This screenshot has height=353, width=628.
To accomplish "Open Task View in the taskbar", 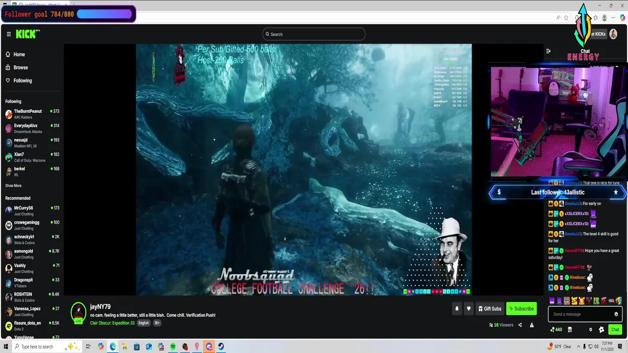I will (x=88, y=347).
